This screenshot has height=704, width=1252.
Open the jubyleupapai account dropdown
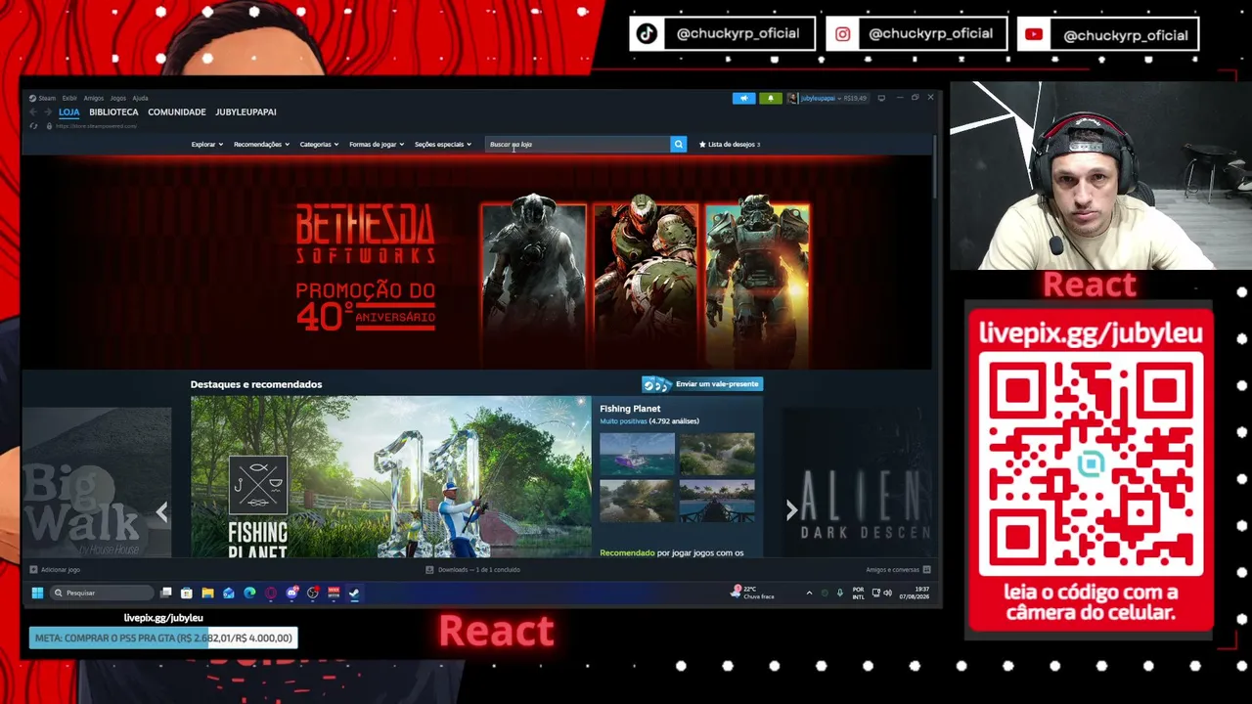[827, 98]
